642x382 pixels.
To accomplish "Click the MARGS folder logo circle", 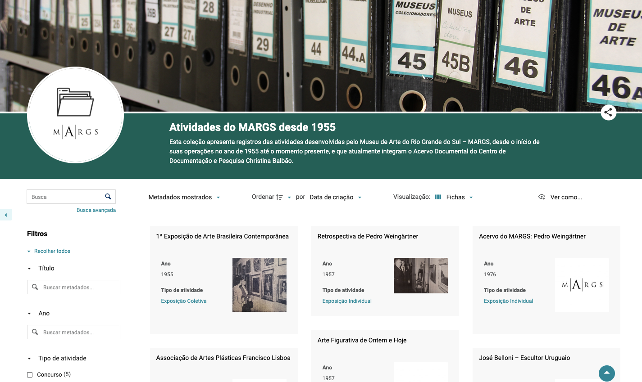I will (75, 115).
